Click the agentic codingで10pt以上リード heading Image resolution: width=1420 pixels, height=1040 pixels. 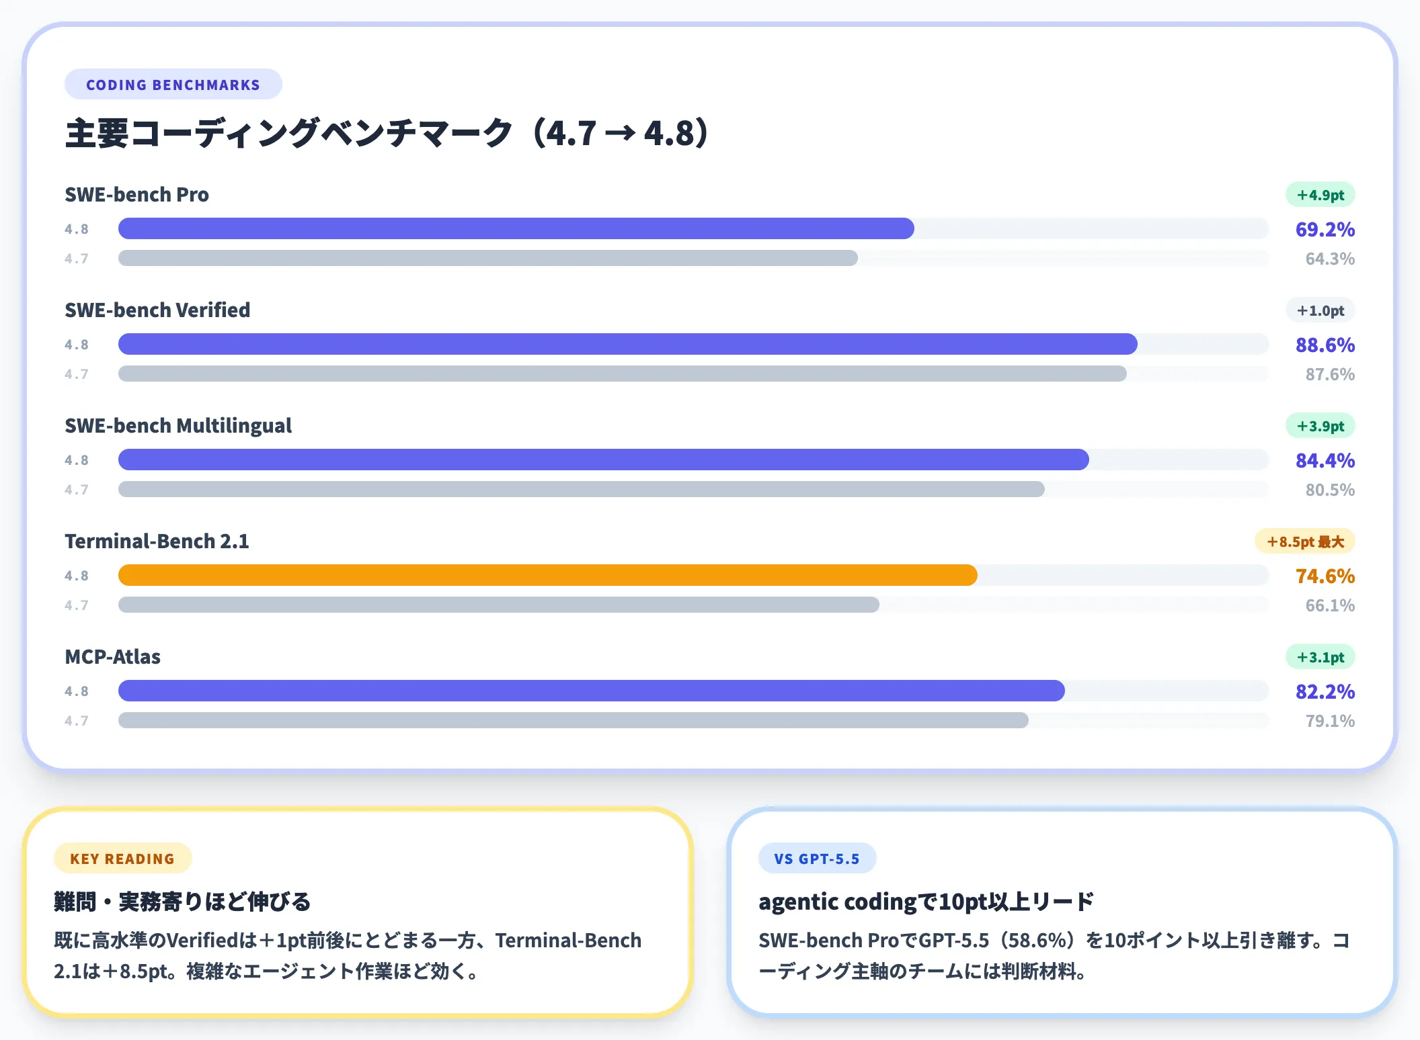point(926,902)
